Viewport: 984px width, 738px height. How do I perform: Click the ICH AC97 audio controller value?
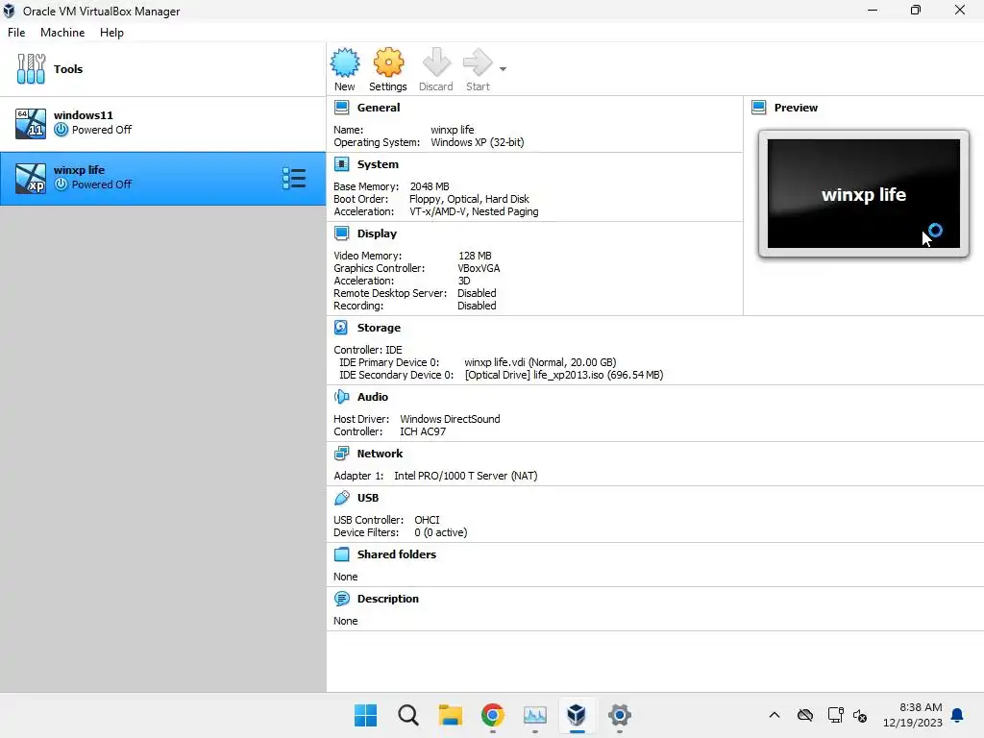423,431
